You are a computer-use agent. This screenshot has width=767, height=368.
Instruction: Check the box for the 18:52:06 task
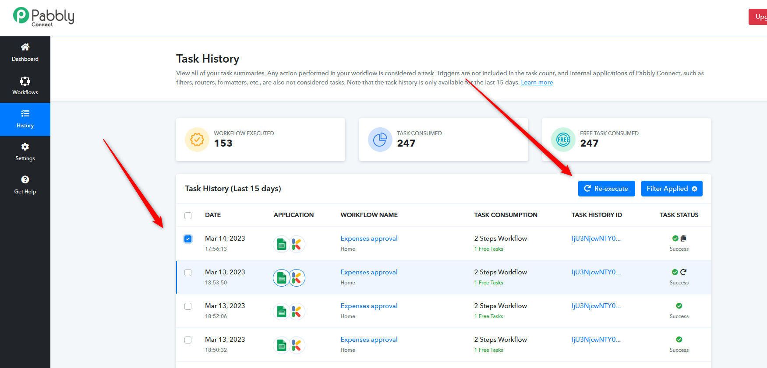click(x=188, y=306)
